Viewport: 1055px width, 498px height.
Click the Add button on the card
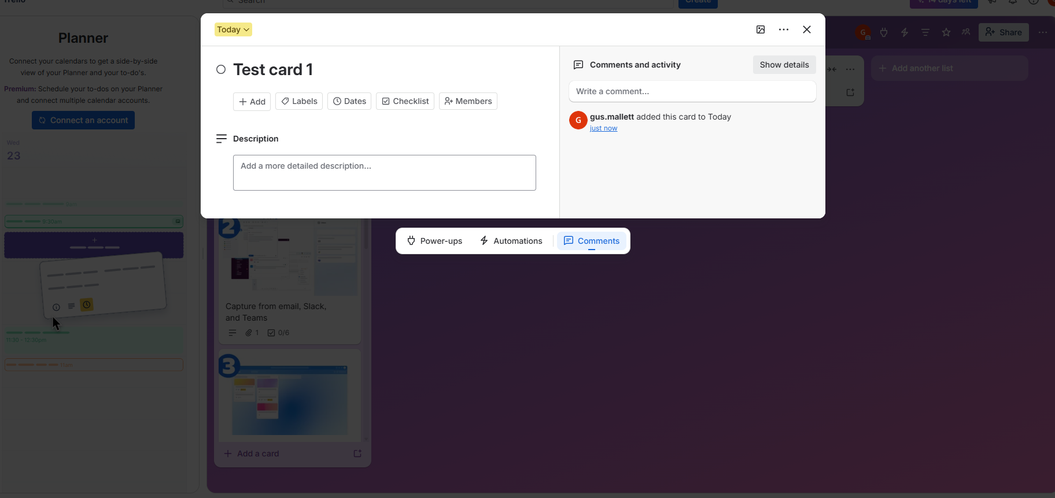click(252, 101)
